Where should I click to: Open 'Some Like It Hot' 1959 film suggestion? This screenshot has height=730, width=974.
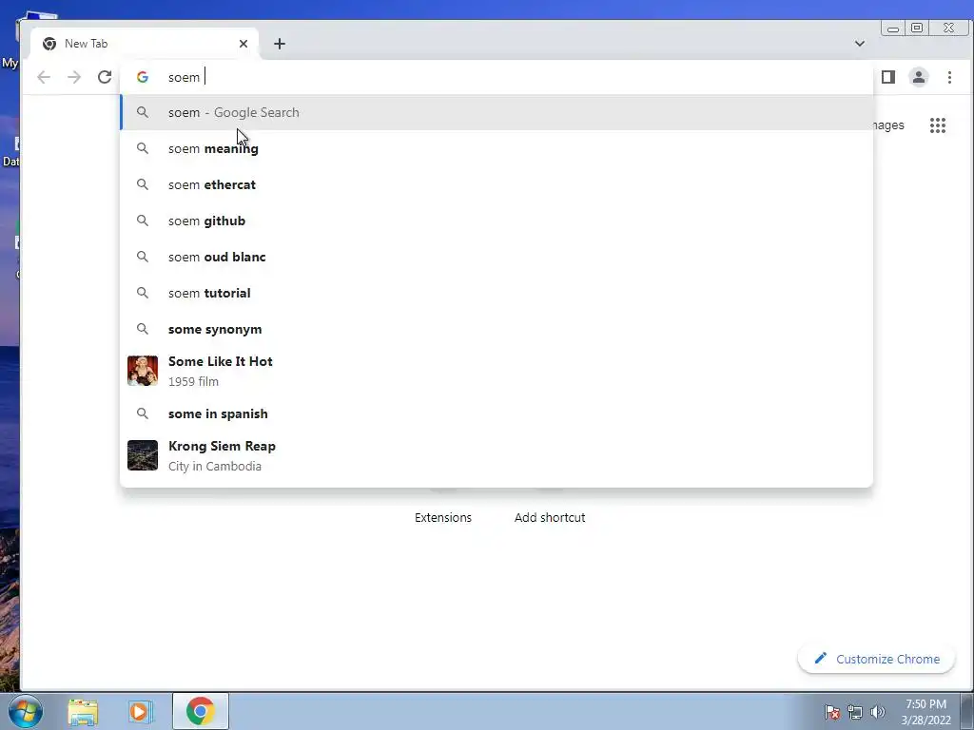pyautogui.click(x=497, y=372)
